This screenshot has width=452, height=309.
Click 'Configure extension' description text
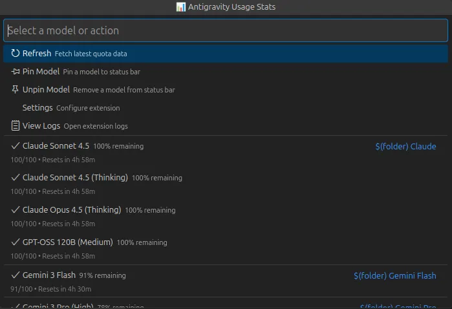click(x=88, y=108)
